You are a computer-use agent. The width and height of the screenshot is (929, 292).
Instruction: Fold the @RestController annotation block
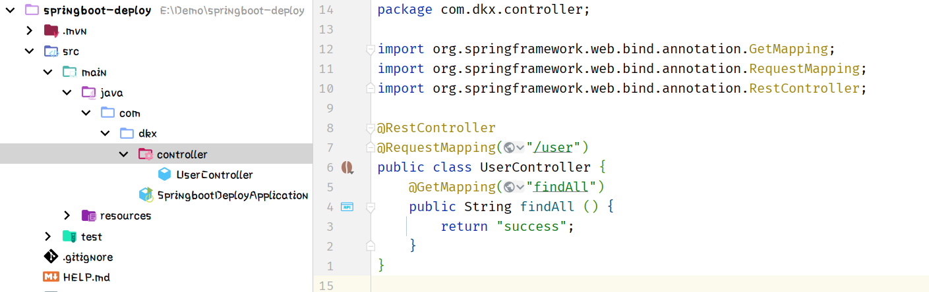click(371, 128)
